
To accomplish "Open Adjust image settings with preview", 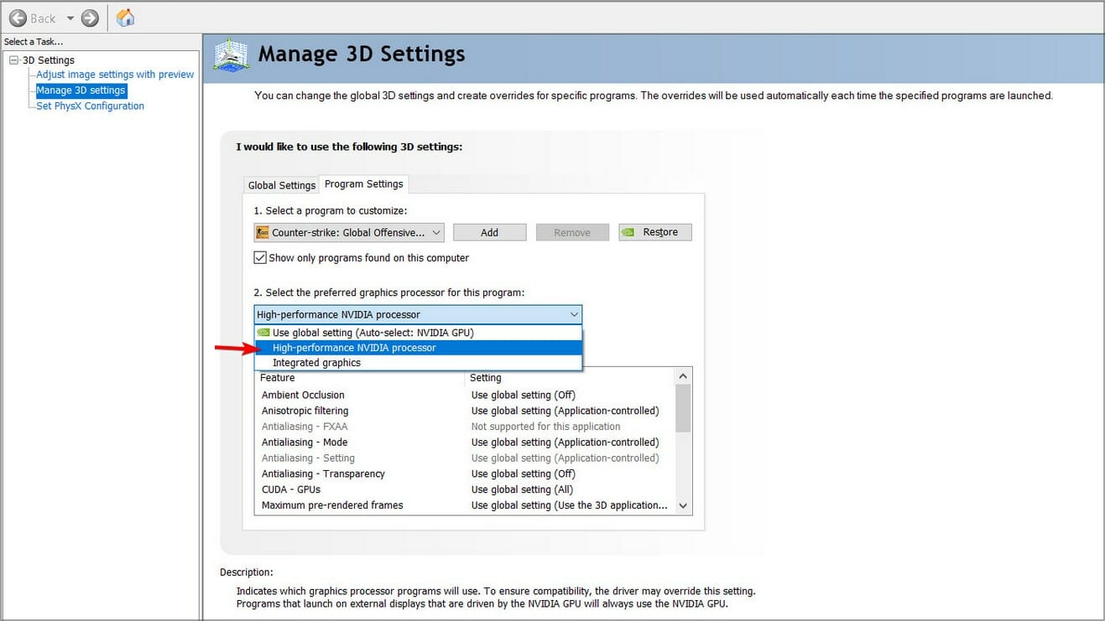I will click(115, 75).
